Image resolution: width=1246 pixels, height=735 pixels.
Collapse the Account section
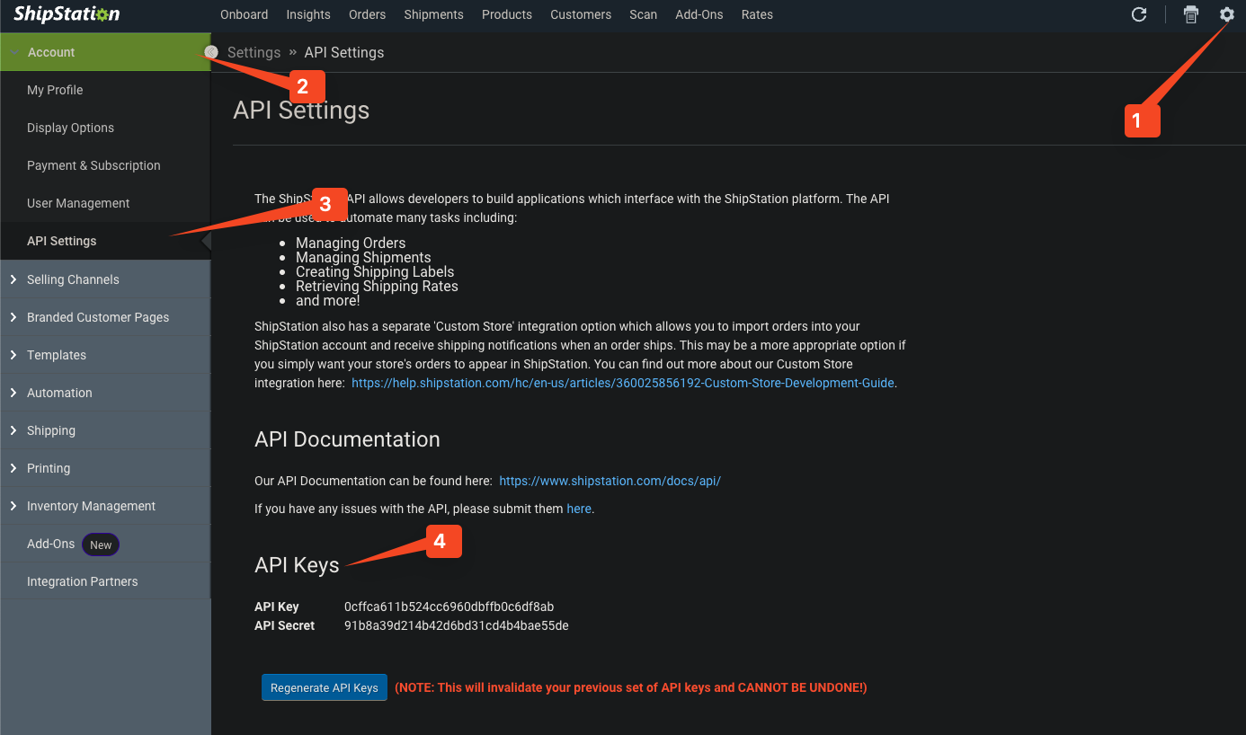(x=105, y=52)
